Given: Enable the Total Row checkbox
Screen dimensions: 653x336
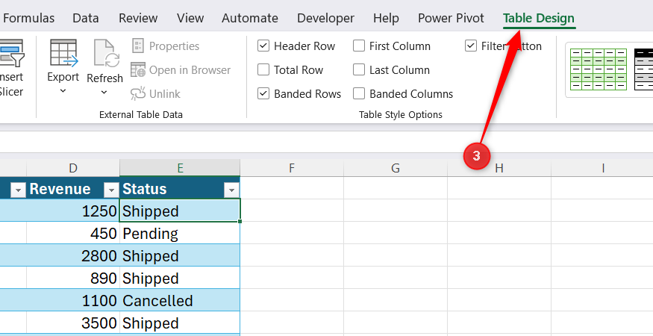Looking at the screenshot, I should click(263, 69).
